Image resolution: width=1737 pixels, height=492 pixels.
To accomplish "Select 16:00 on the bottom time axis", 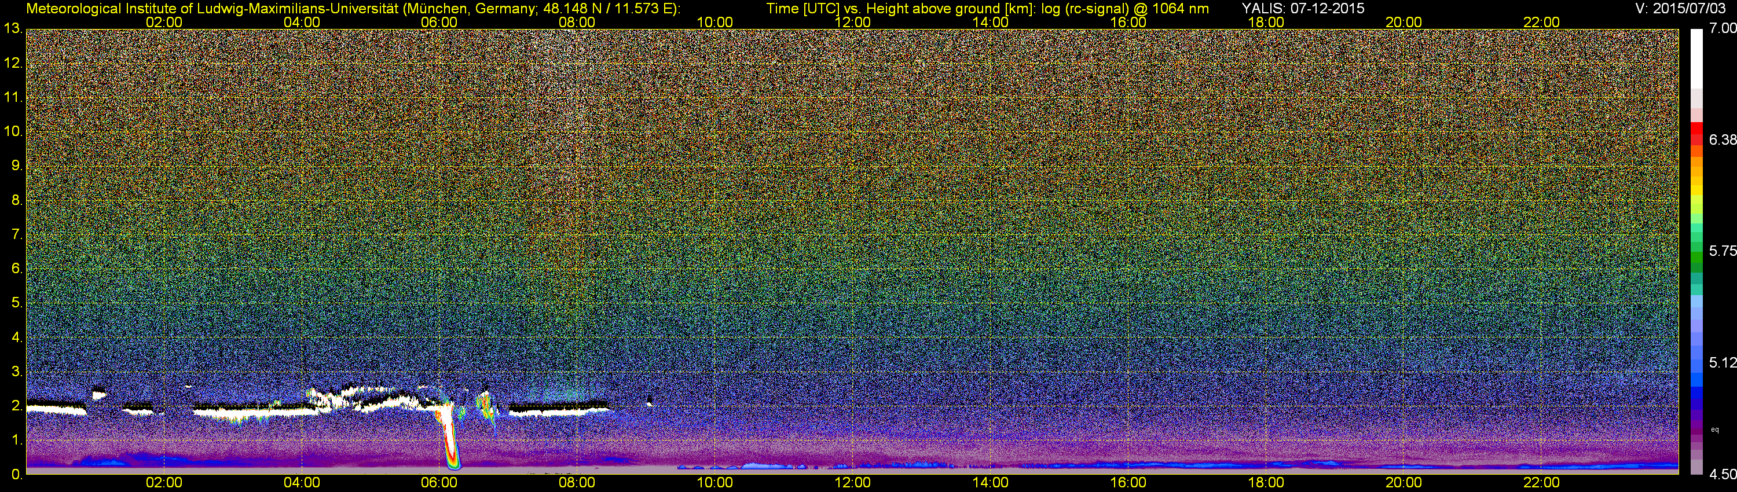I will click(x=1128, y=483).
